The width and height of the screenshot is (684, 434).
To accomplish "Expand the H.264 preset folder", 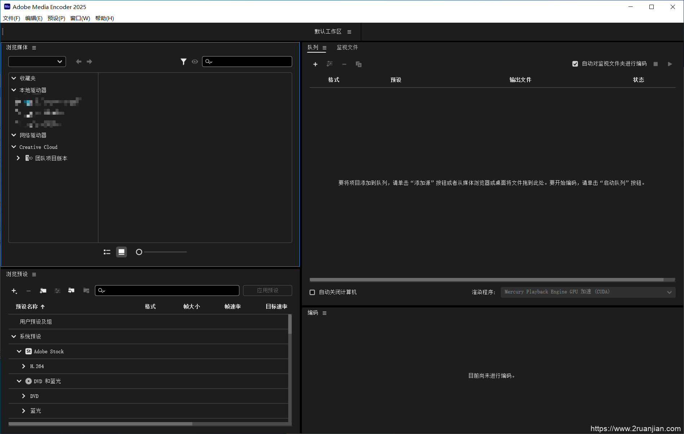I will pyautogui.click(x=23, y=366).
